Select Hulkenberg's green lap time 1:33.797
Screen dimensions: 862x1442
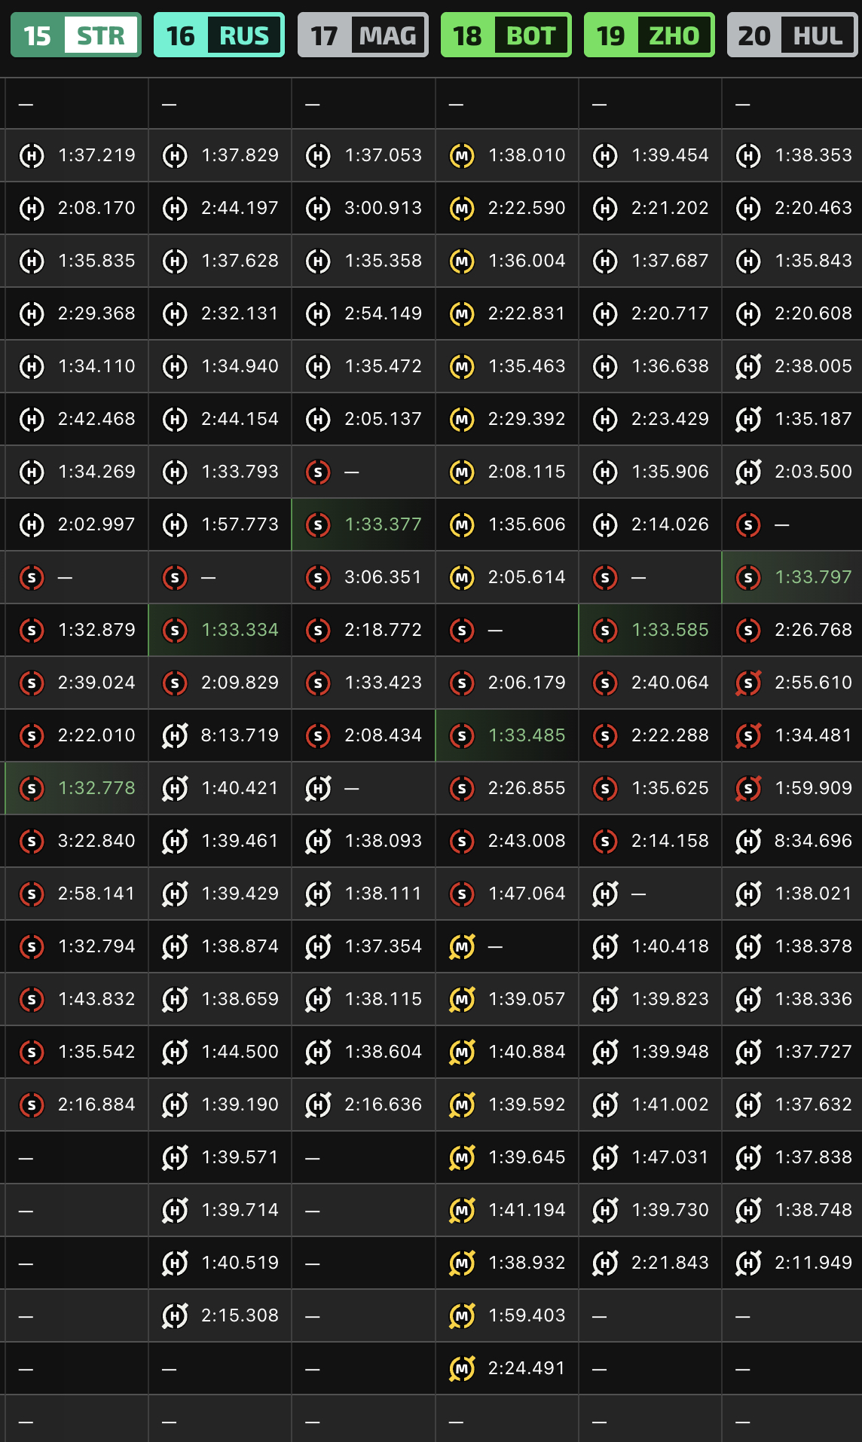(813, 577)
